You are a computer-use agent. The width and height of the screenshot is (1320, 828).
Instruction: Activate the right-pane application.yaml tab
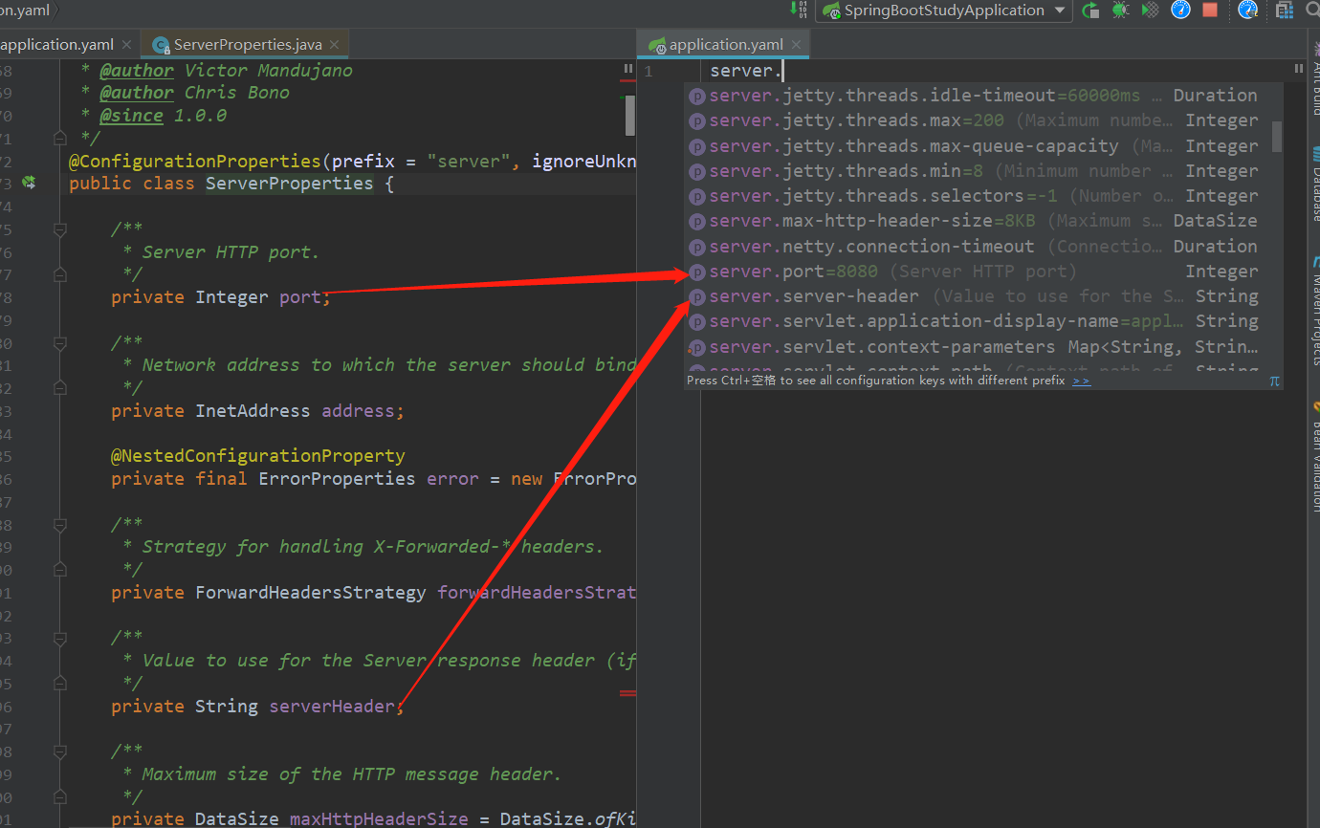tap(725, 44)
